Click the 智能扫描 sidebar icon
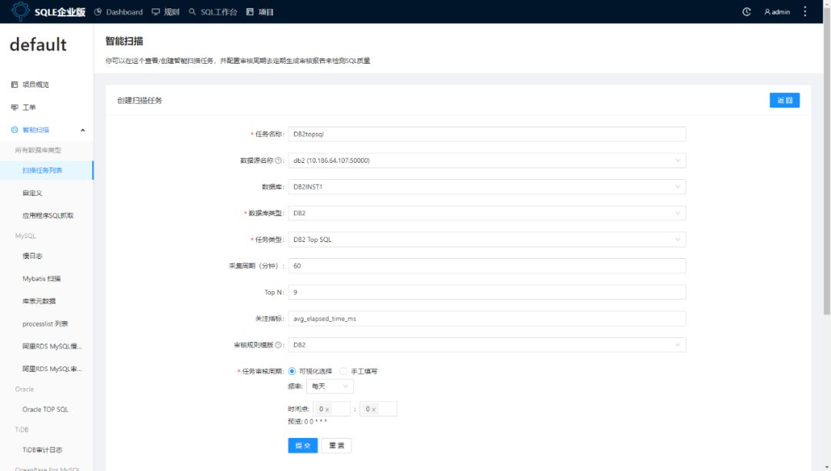The image size is (831, 471). click(15, 130)
